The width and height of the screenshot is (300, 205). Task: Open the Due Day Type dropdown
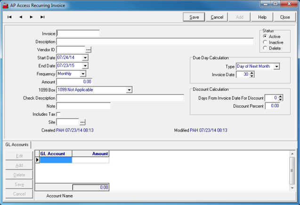(x=276, y=66)
